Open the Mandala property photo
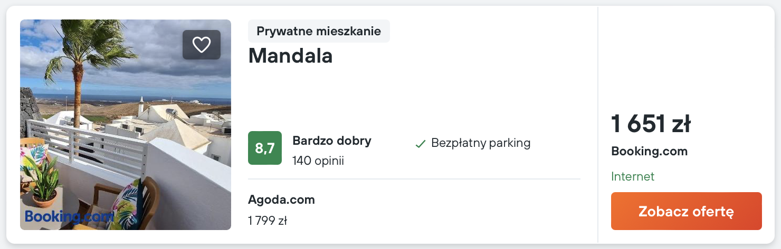This screenshot has height=249, width=781. pyautogui.click(x=126, y=125)
